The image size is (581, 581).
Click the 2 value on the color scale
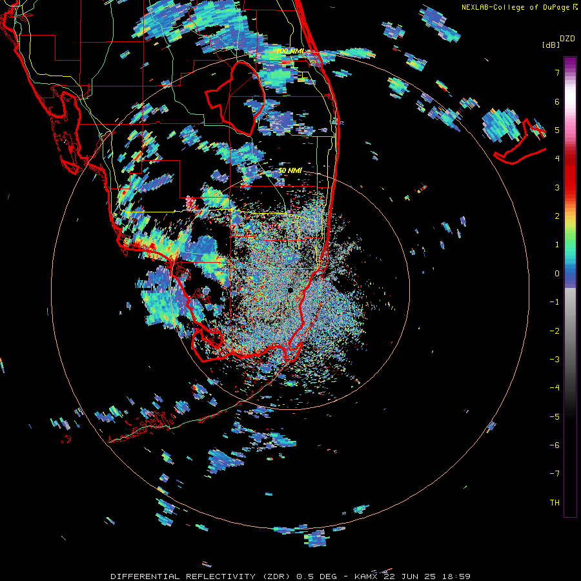[x=557, y=216]
